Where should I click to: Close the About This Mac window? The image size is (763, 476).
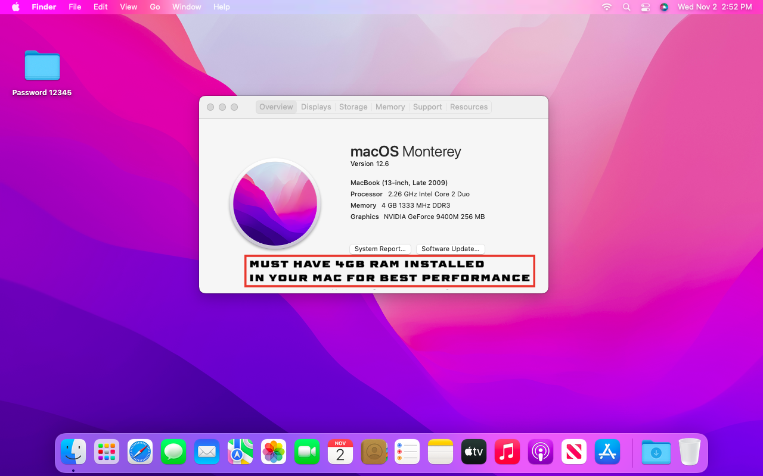210,107
